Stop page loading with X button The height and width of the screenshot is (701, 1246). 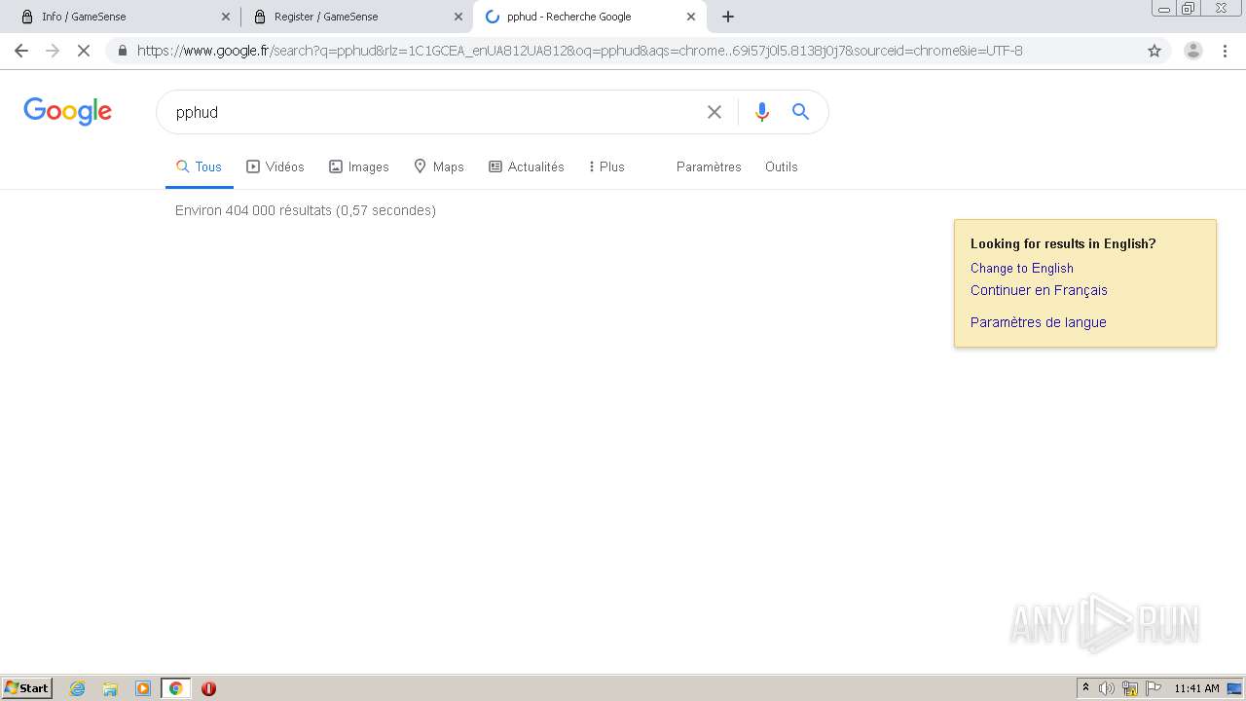click(x=84, y=51)
